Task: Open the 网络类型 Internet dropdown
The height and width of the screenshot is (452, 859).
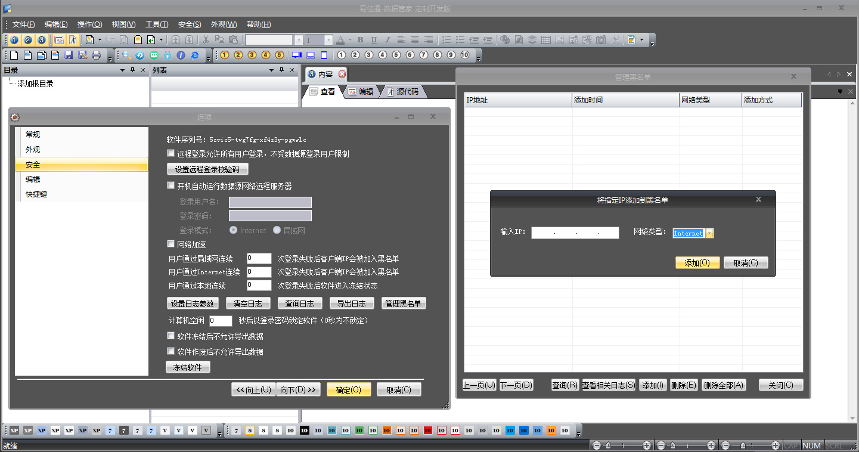Action: [709, 233]
